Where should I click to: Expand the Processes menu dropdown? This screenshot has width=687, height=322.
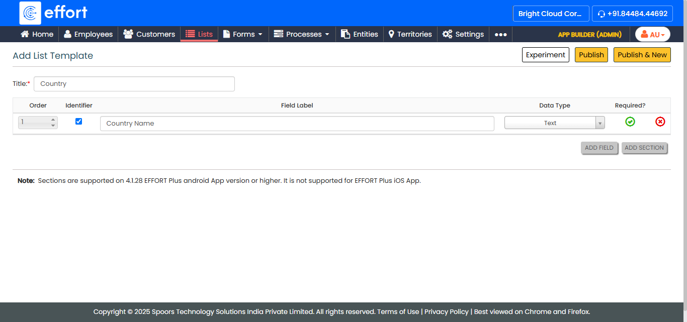point(302,34)
